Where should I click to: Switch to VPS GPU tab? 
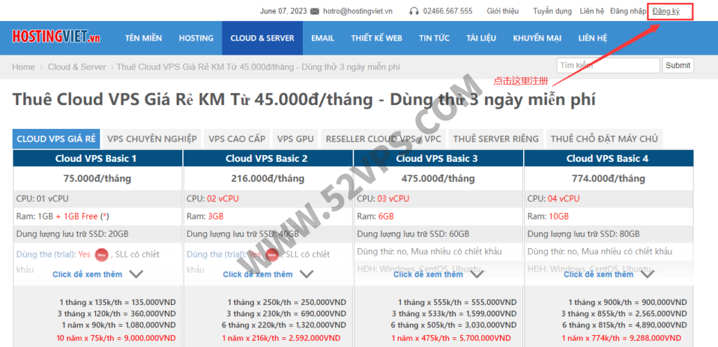(295, 139)
